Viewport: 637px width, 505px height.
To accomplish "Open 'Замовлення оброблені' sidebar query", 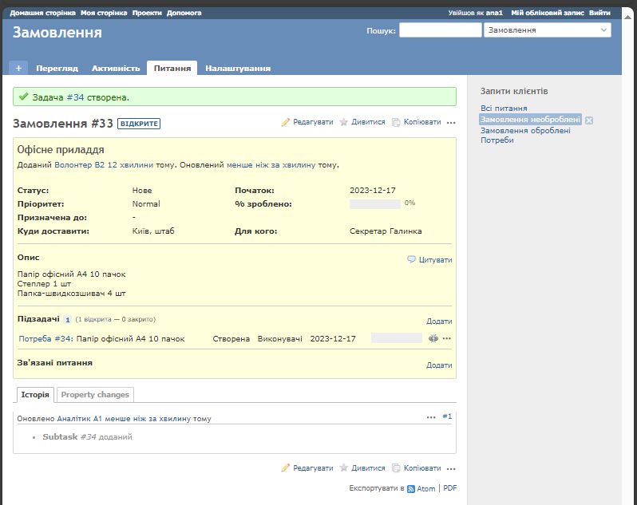I will 525,130.
